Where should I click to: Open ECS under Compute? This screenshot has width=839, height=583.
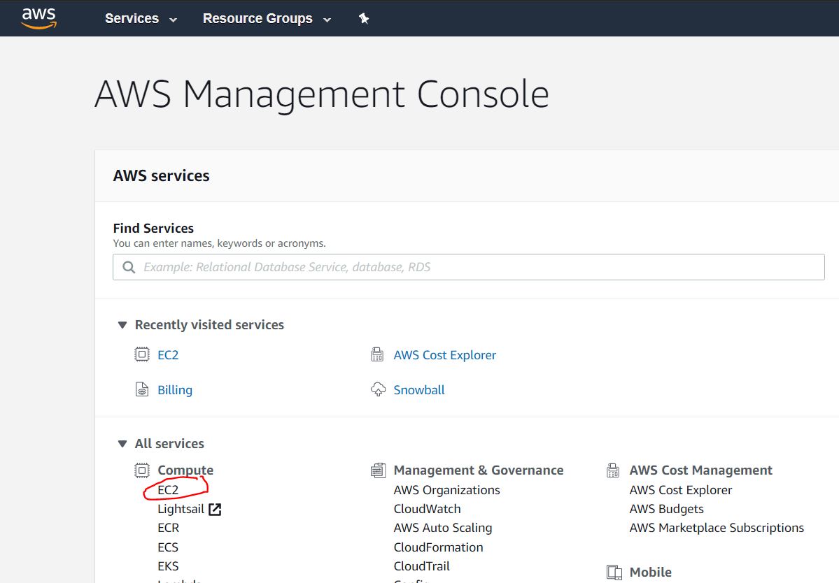(x=168, y=547)
